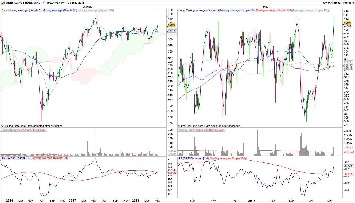Click the Price label on the Weekly chart
Screen dimensions: 355x203
coord(4,10)
